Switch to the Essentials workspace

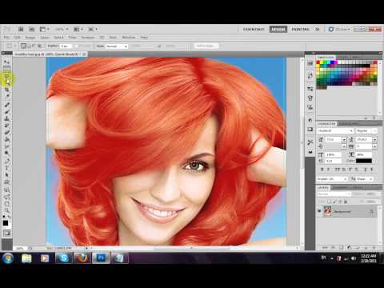254,29
